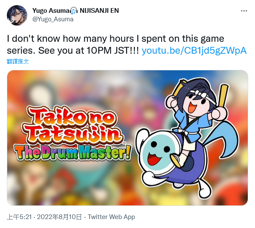Click the headphone music emoji in the name
The height and width of the screenshot is (228, 255).
74,11
